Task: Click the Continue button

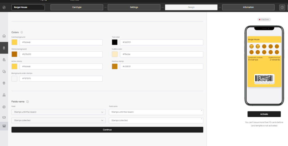Action: coord(107,130)
